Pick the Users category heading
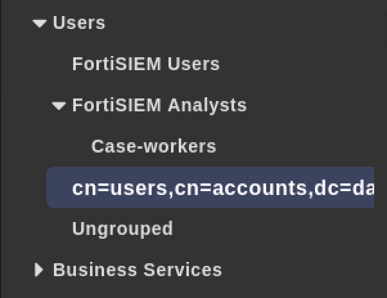 pyautogui.click(x=78, y=23)
